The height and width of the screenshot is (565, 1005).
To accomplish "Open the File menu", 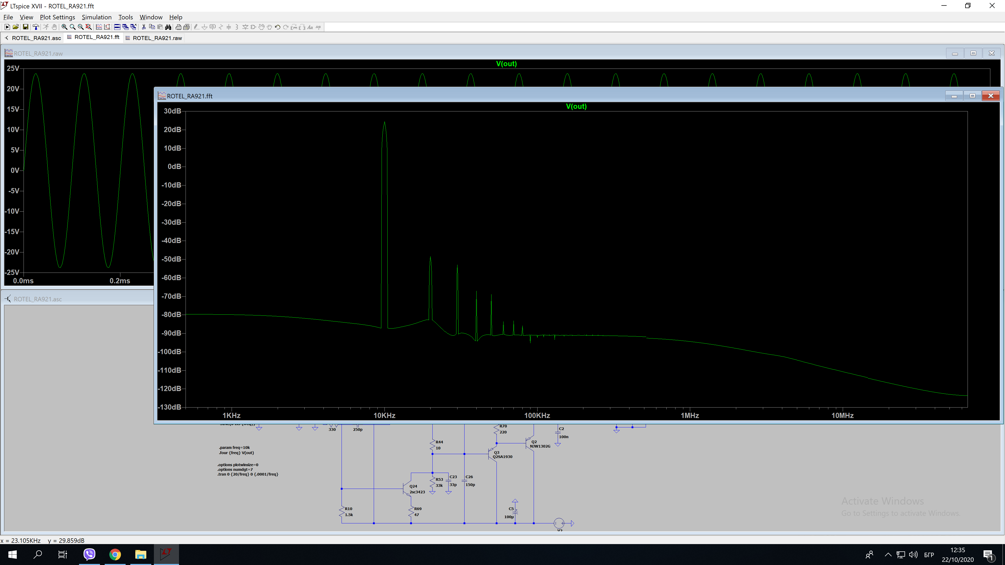I will point(8,17).
